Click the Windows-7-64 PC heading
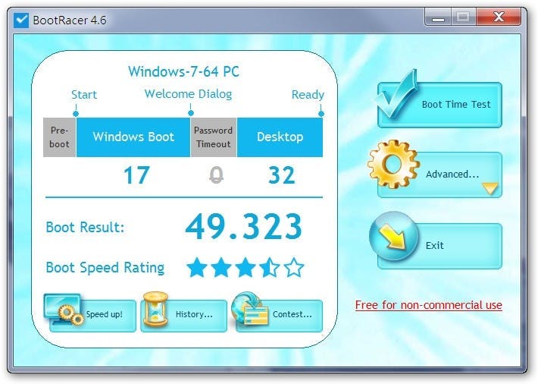This screenshot has height=384, width=538. click(183, 71)
